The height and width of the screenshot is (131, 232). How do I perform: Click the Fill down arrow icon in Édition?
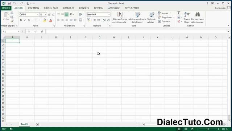(179, 17)
